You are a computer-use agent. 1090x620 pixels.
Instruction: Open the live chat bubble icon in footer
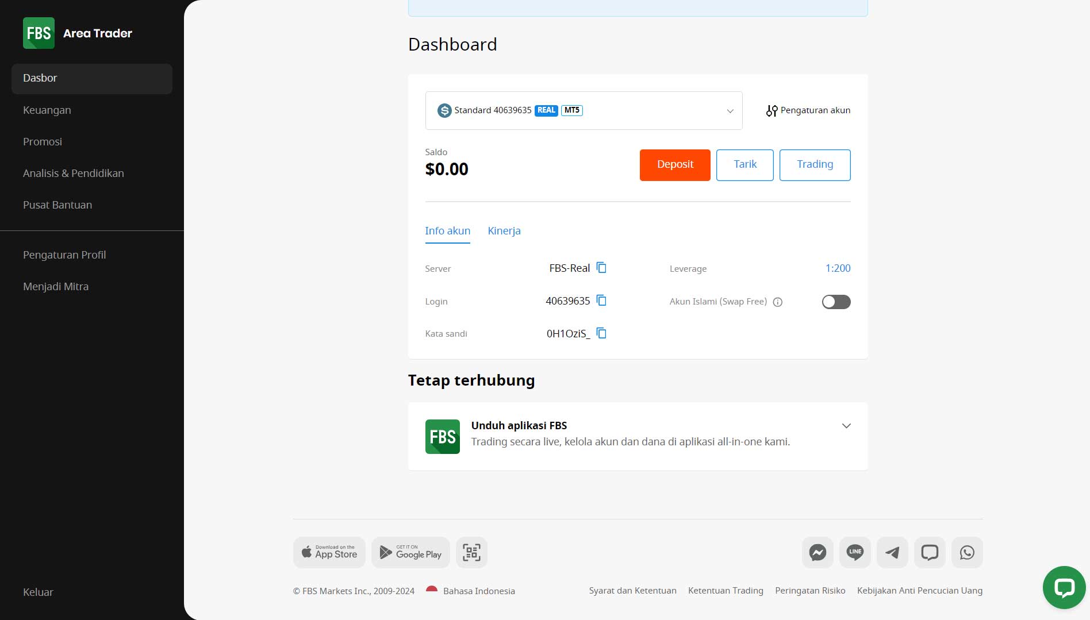[930, 552]
